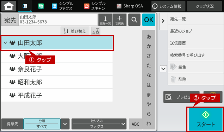Image resolution: width=224 pixels, height=132 pixels.
Task: Jump to な in the kana index
Action: point(149,75)
